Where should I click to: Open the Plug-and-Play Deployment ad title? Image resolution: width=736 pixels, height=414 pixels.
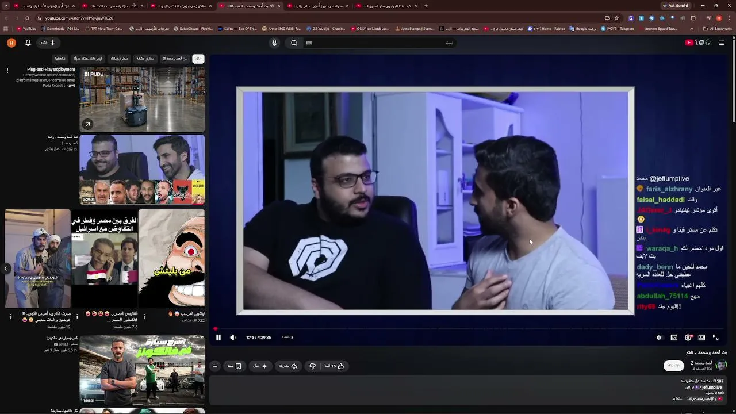pos(51,70)
